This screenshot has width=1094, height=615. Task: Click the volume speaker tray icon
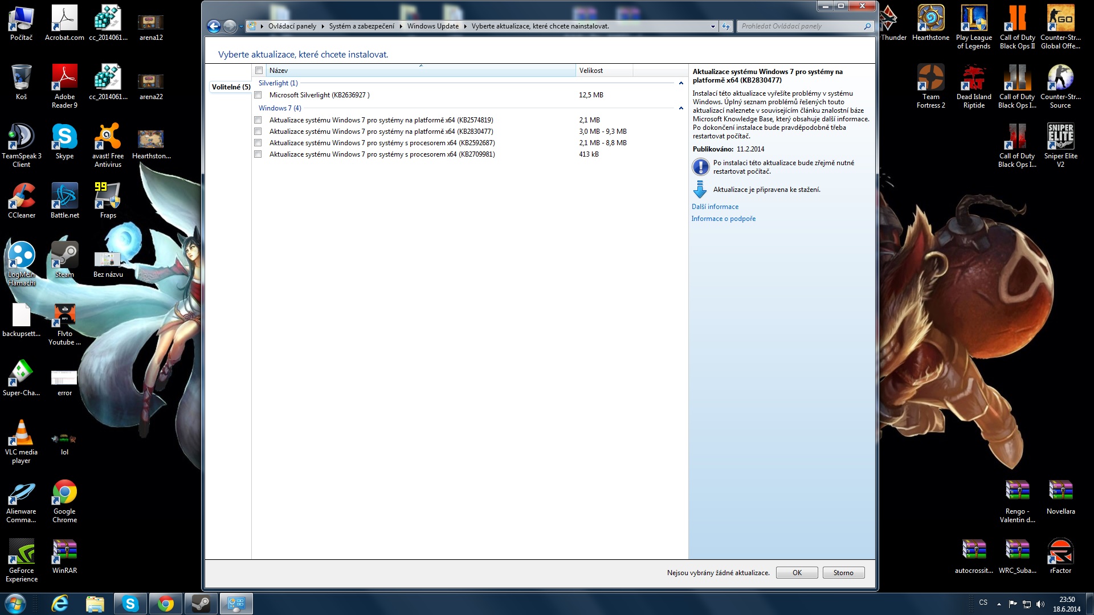pos(1040,604)
